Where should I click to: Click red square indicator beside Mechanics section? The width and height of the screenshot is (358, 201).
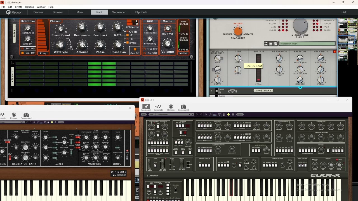(x=335, y=52)
